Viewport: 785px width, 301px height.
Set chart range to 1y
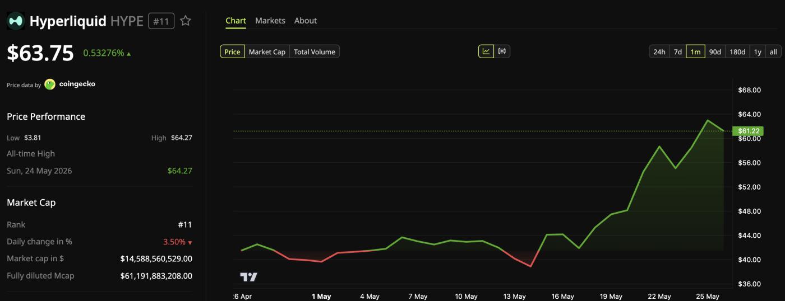click(x=758, y=51)
